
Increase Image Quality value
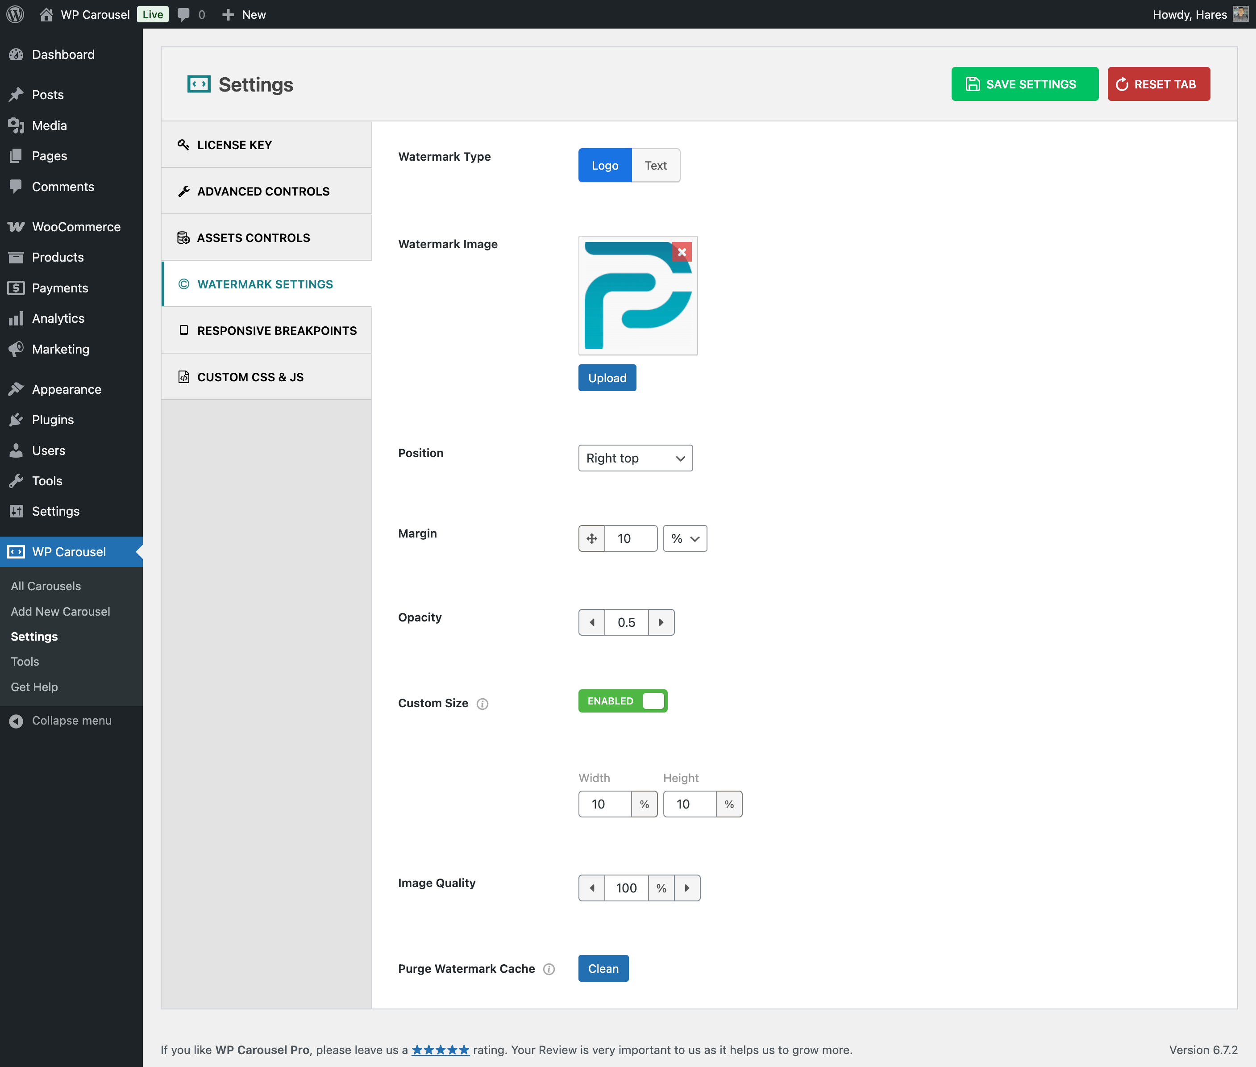click(687, 888)
